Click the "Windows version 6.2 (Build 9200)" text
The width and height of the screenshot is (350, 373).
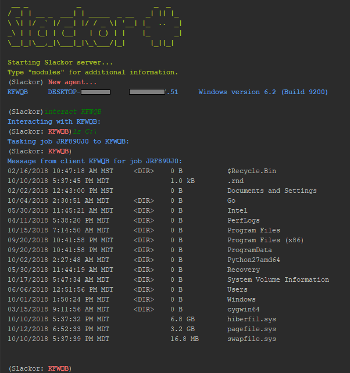point(263,92)
